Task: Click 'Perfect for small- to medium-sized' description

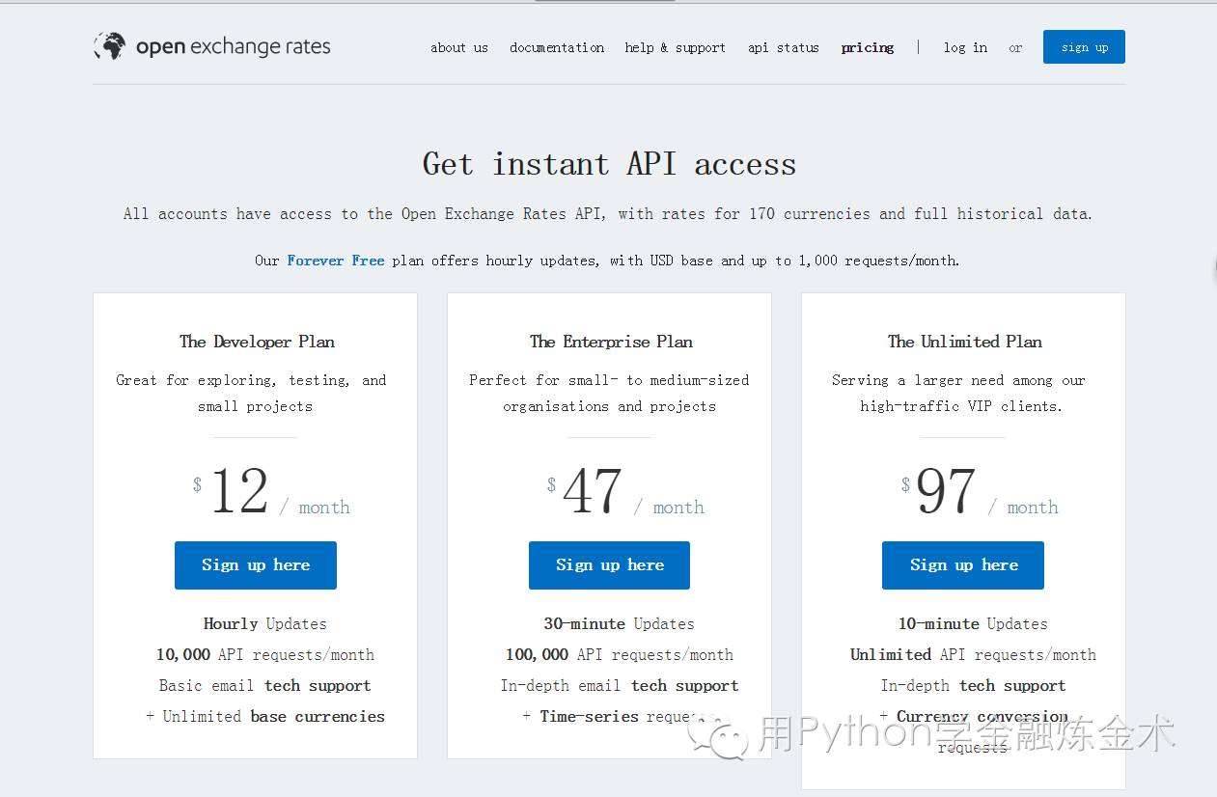Action: (609, 394)
